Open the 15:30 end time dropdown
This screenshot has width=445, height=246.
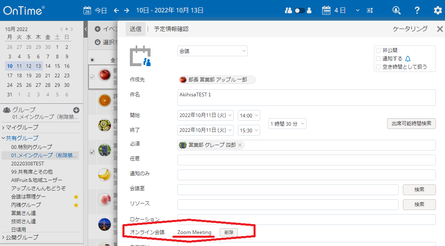tap(249, 130)
